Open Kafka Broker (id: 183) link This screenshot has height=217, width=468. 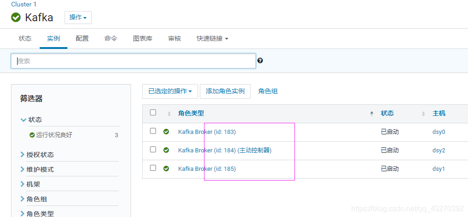[207, 132]
